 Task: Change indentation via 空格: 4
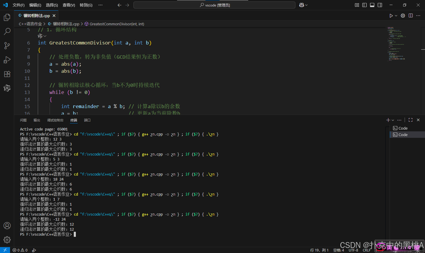pyautogui.click(x=339, y=250)
